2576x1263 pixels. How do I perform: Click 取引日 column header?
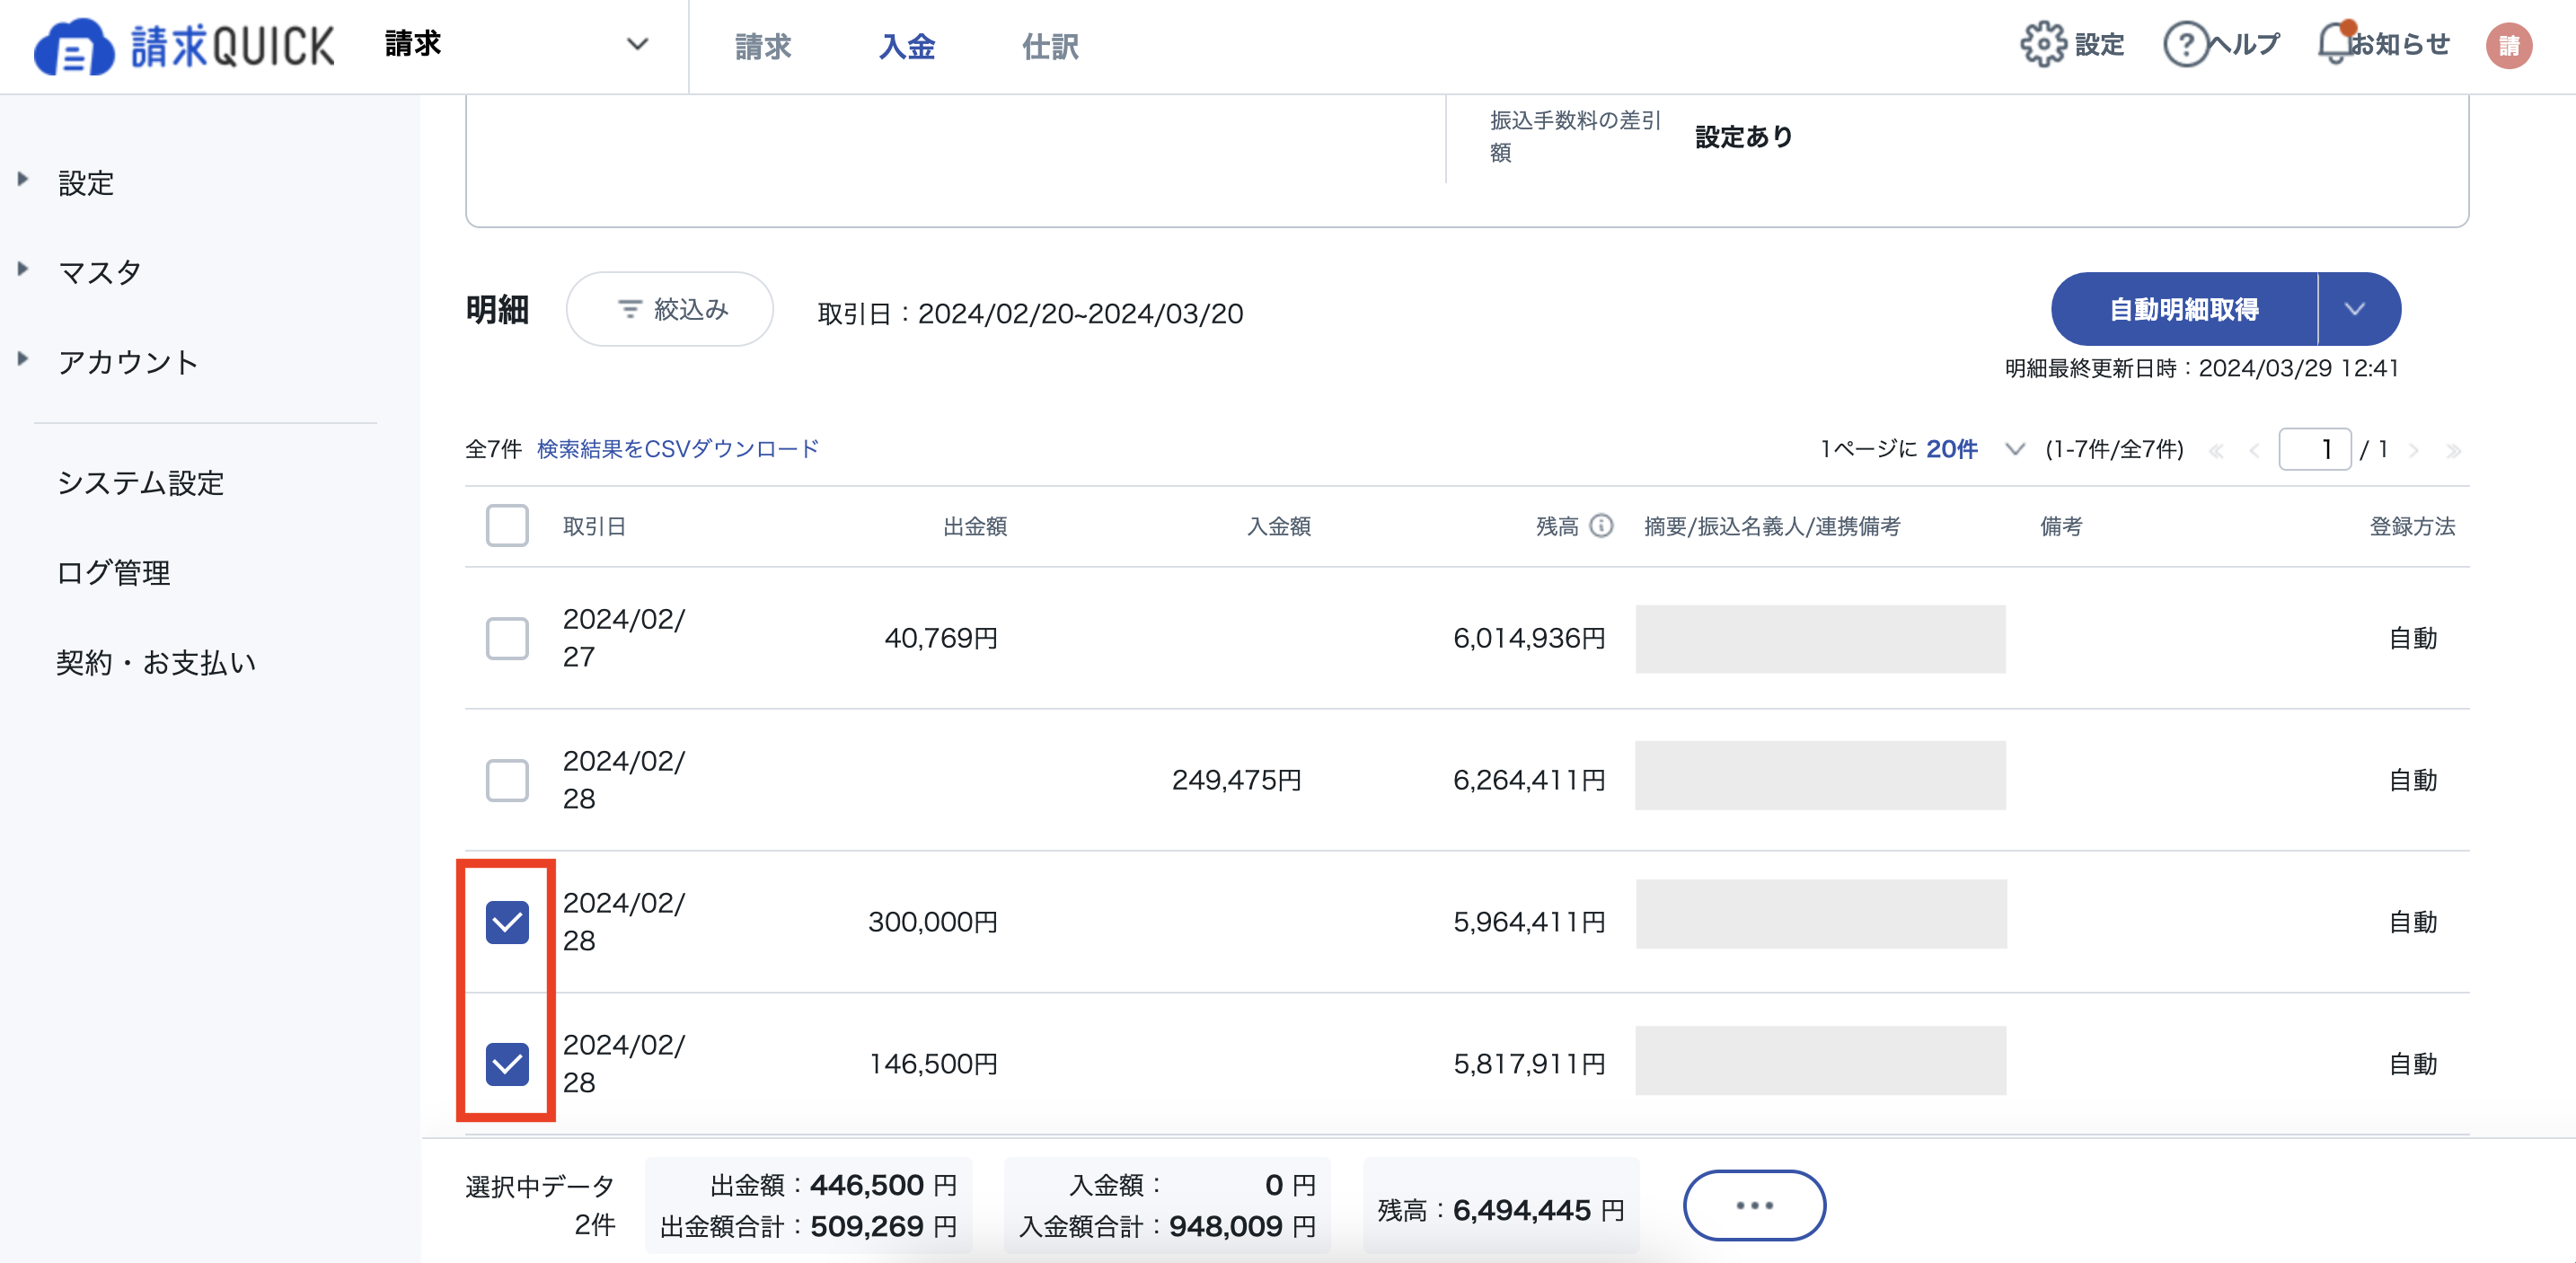594,526
